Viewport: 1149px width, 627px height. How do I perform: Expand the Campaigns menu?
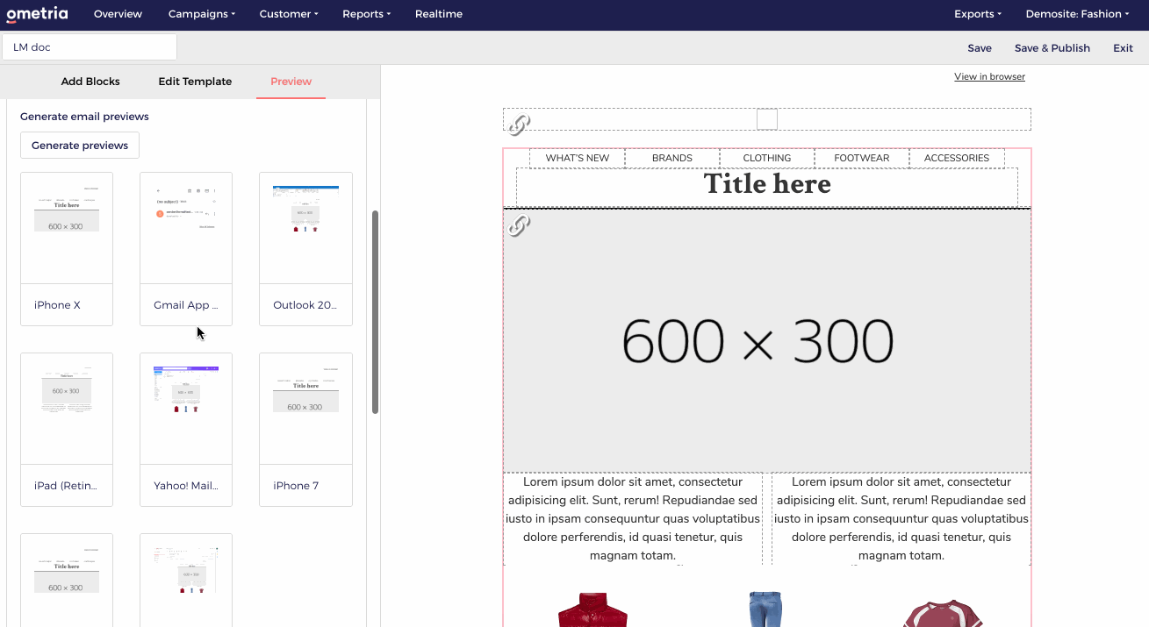pos(202,14)
